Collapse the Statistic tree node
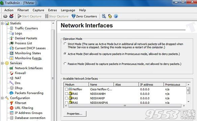Image resolution: width=197 pixels, height=121 pixels. (x=2, y=23)
